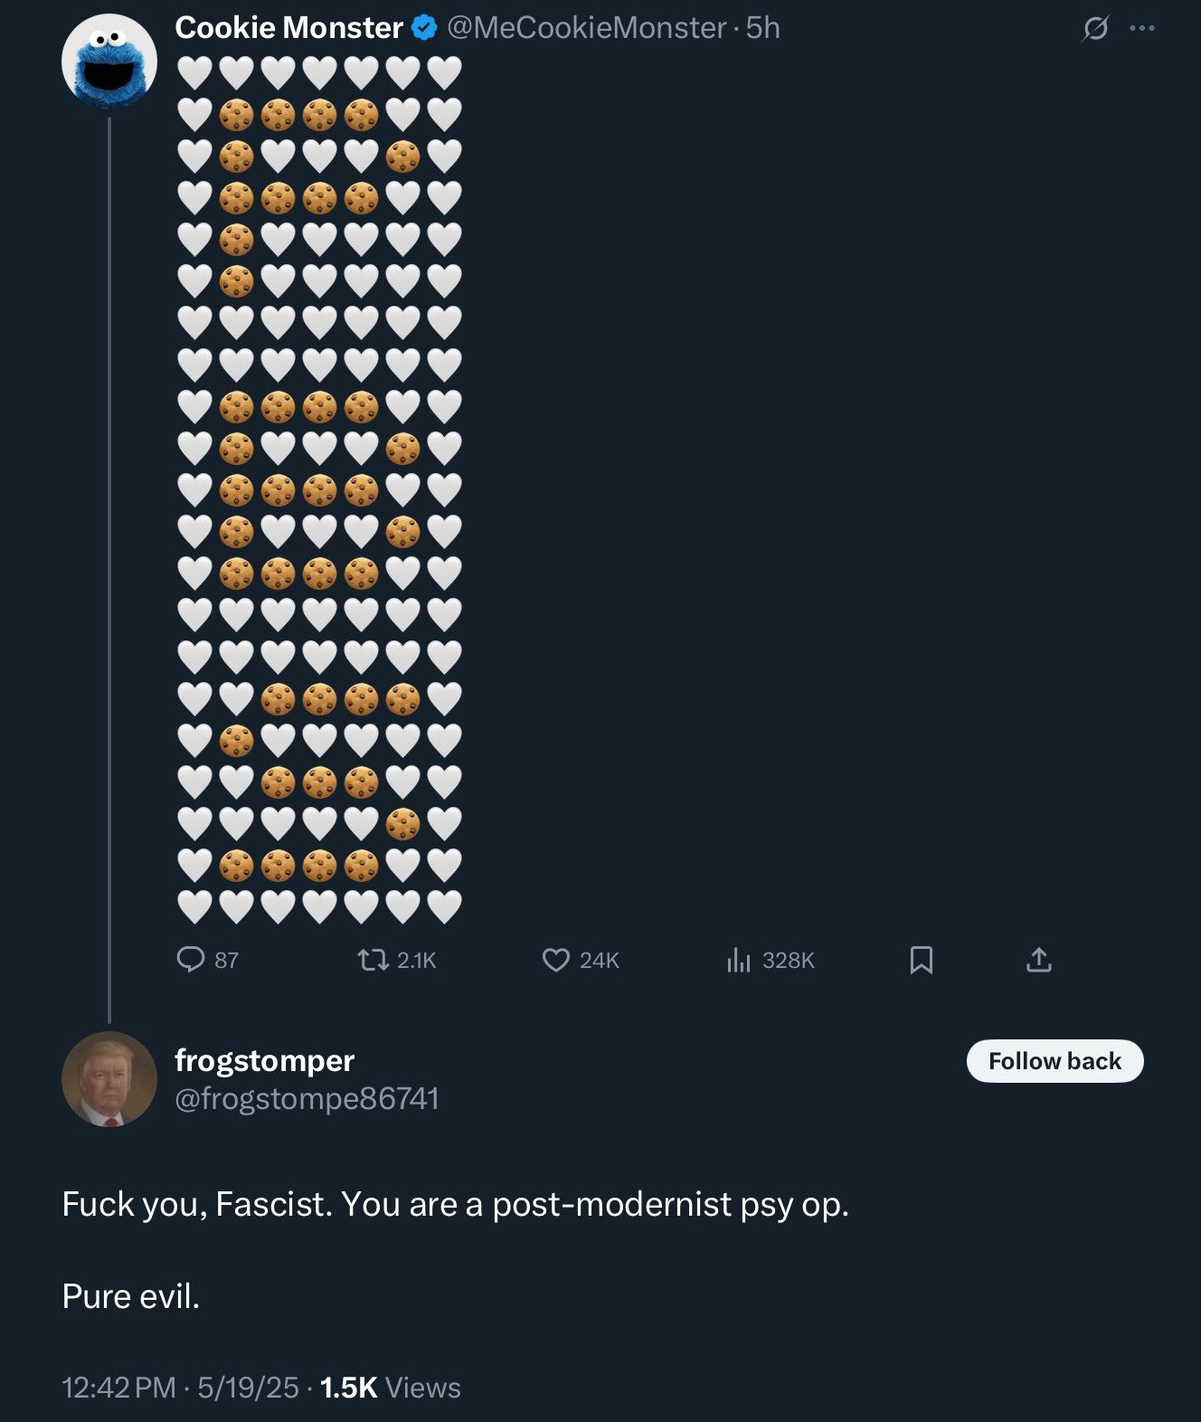Open the 1.5K Views count

[x=391, y=1387]
